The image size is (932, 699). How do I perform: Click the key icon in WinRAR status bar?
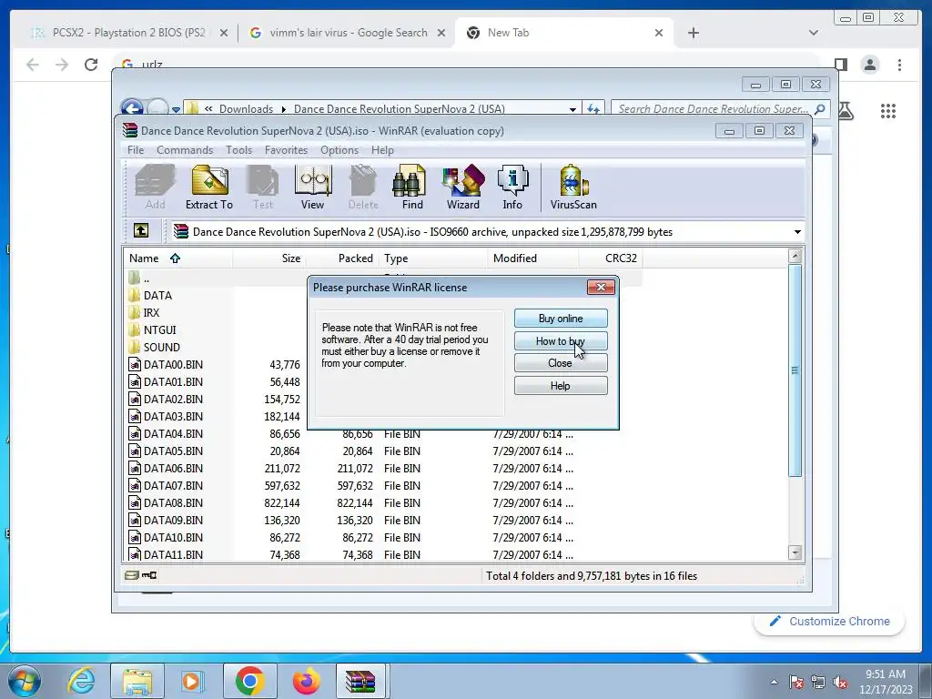149,575
